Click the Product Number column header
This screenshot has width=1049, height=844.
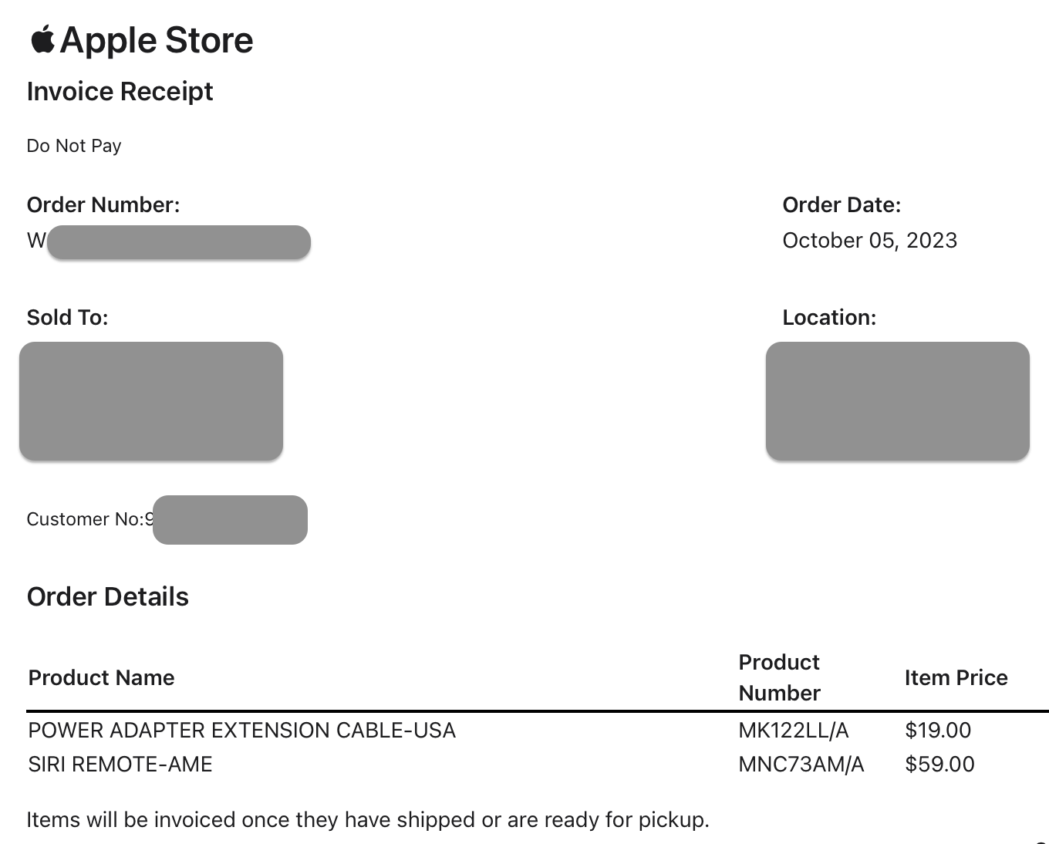click(x=779, y=677)
